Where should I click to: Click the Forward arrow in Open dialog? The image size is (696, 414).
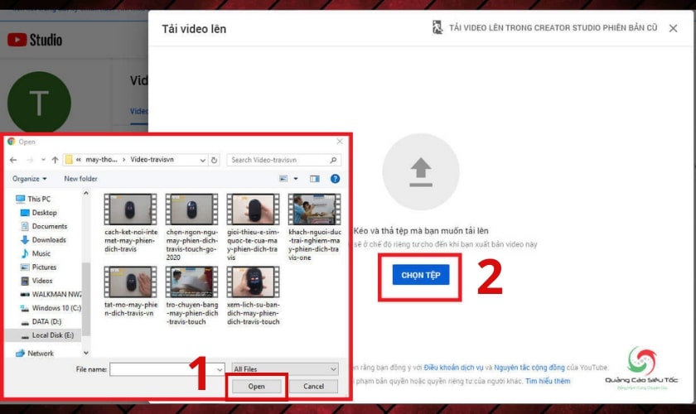(x=30, y=160)
